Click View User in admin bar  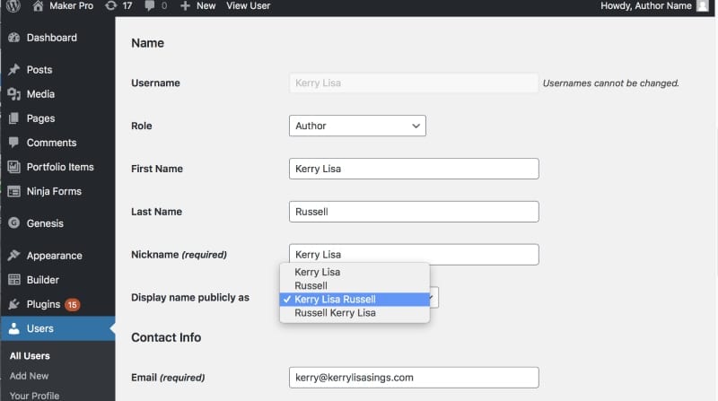(x=248, y=6)
